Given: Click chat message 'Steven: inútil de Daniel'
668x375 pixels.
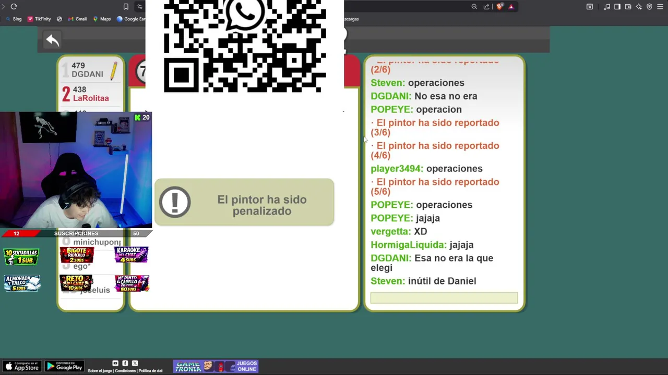Looking at the screenshot, I should (x=423, y=281).
